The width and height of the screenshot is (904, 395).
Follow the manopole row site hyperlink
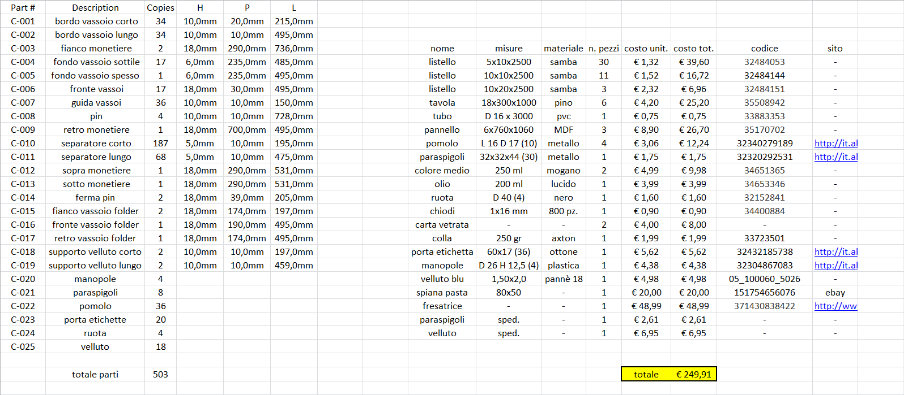835,266
